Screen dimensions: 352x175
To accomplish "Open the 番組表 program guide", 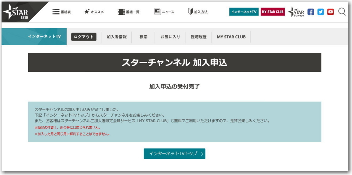I will pyautogui.click(x=62, y=12).
